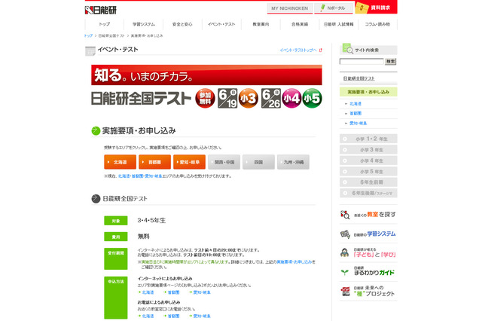Click the 北海道 link under internet application
Image resolution: width=482 pixels, height=321 pixels.
tap(148, 292)
